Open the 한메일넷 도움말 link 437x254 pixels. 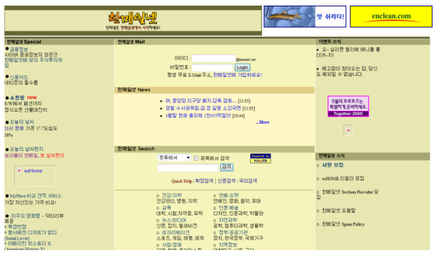(x=339, y=210)
